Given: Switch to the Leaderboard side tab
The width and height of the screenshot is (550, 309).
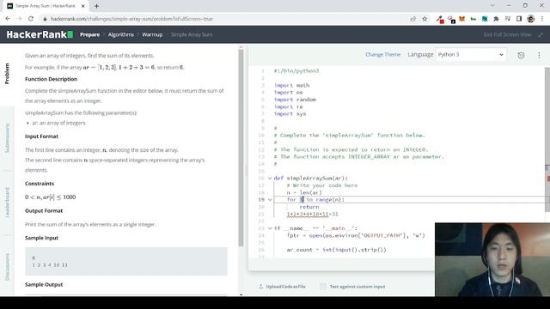Looking at the screenshot, I should tap(7, 203).
